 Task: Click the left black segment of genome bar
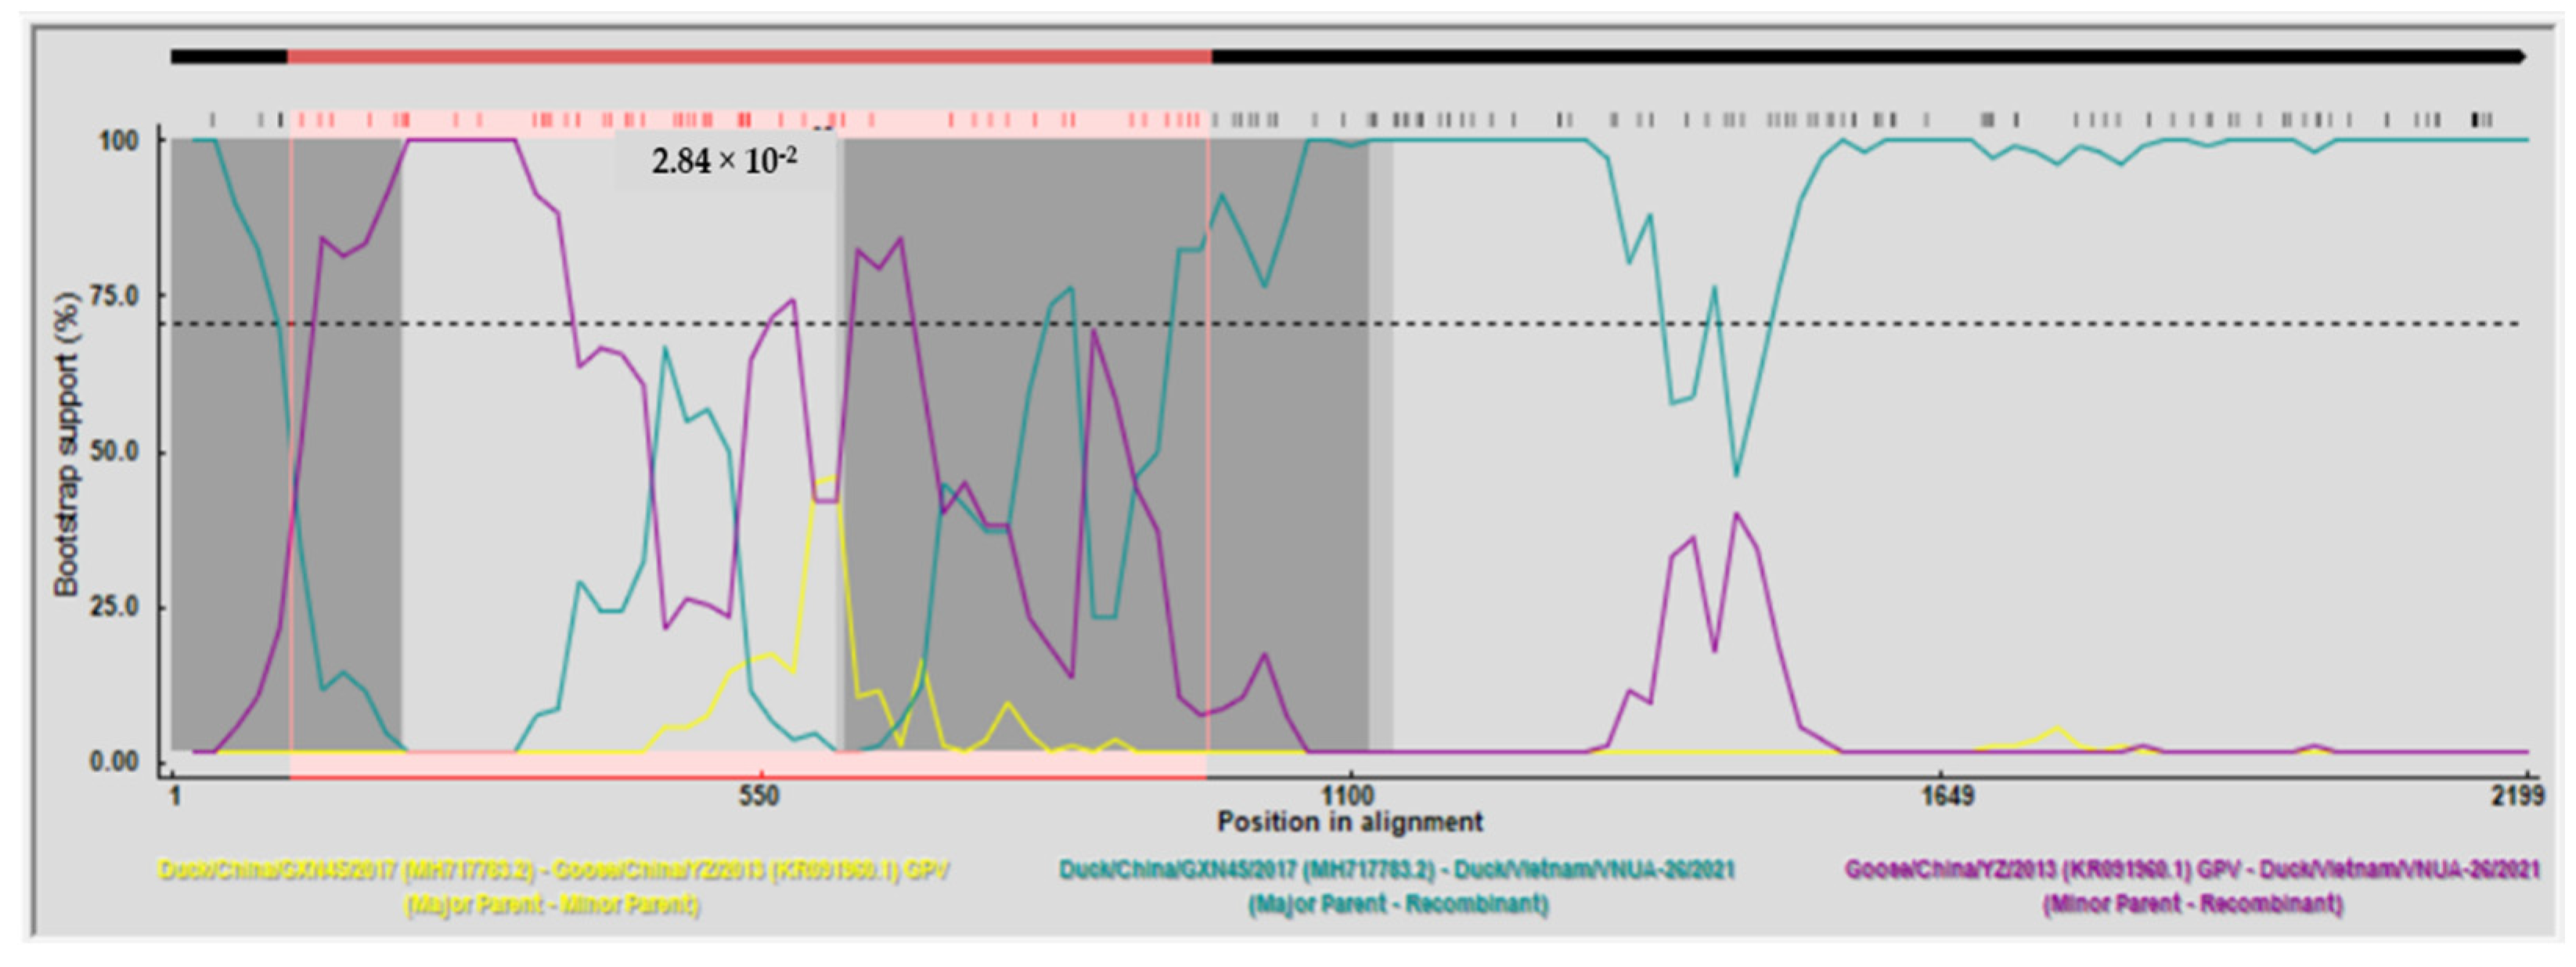coord(229,57)
